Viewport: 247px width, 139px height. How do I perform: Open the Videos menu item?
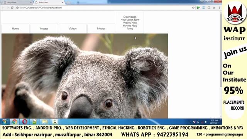(73, 29)
